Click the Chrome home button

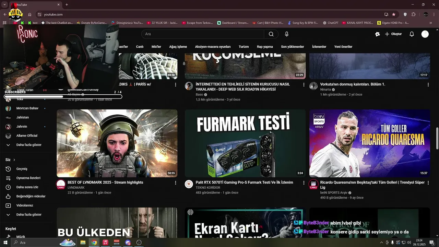coord(30,14)
